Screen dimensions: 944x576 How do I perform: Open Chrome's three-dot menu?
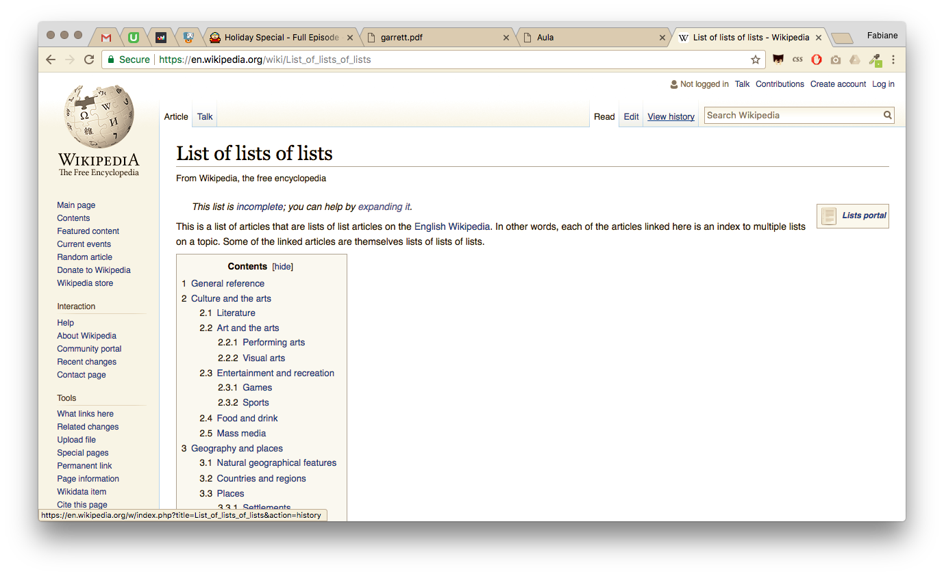893,60
